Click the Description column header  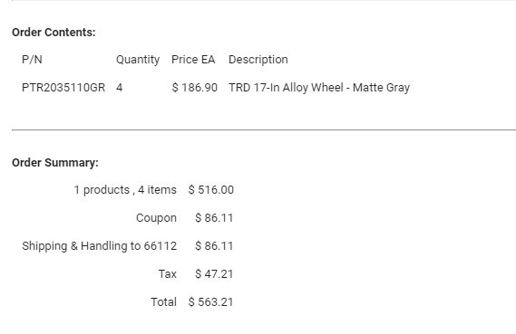click(258, 60)
